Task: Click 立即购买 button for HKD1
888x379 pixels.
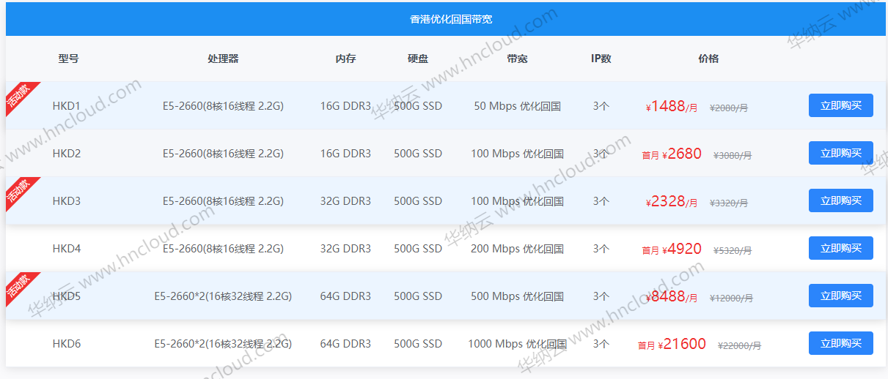Action: click(x=840, y=105)
